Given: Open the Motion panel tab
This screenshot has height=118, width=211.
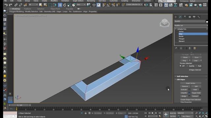Looking at the screenshot, I should pos(190,17).
